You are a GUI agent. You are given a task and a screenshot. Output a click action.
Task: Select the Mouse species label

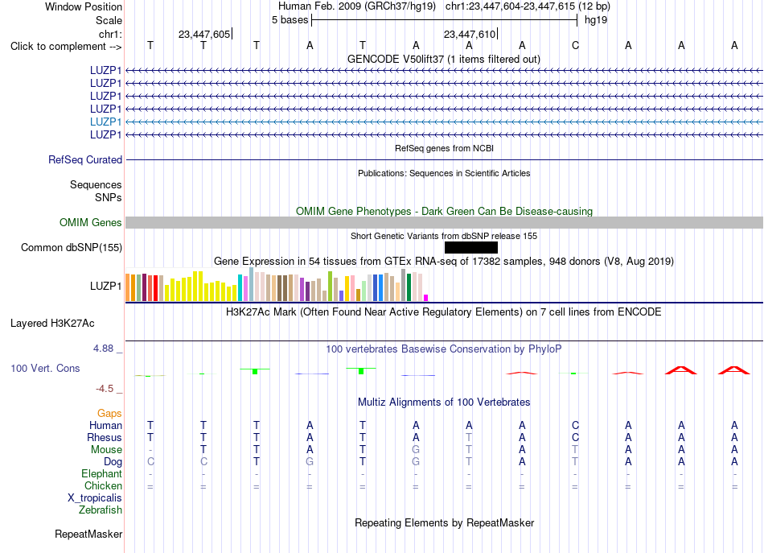tap(106, 450)
